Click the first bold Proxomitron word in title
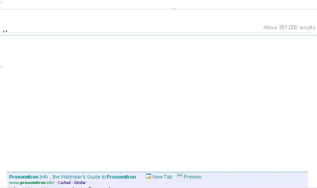 pos(24,177)
